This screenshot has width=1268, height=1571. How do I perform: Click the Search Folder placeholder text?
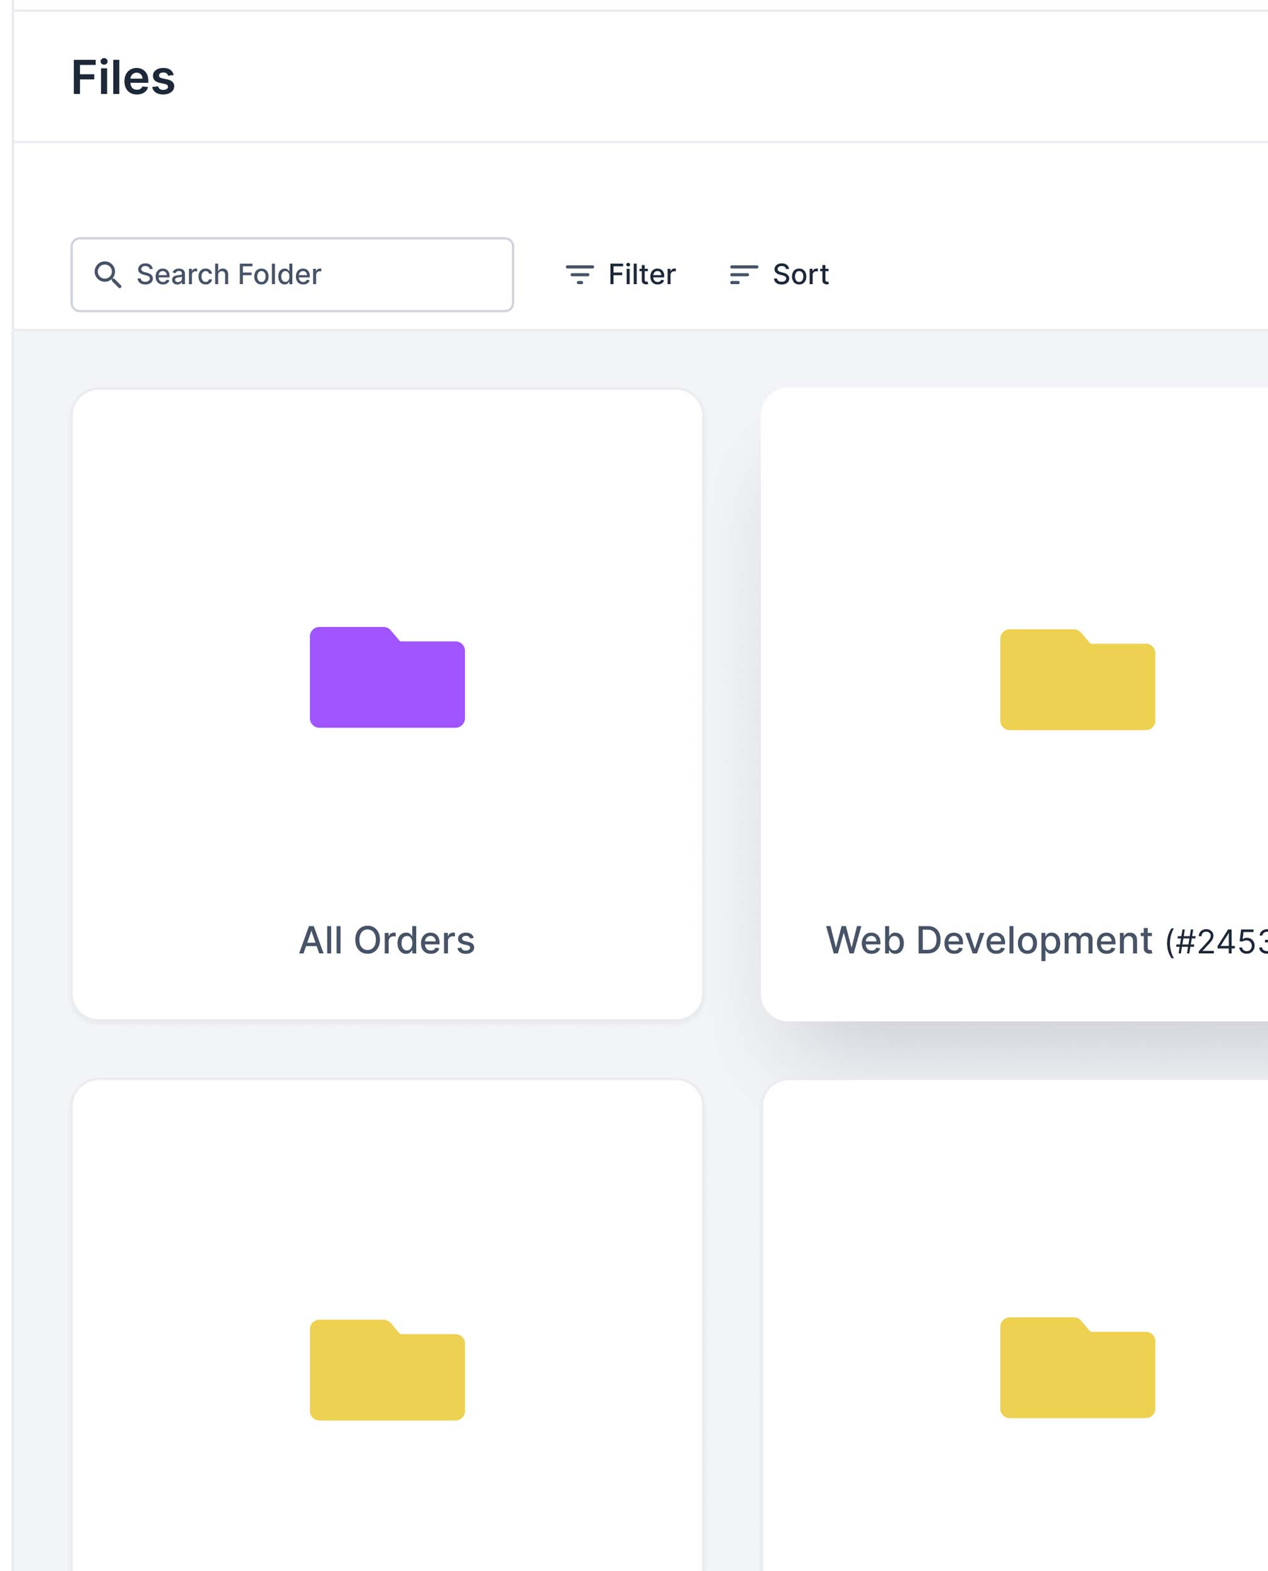click(x=229, y=275)
